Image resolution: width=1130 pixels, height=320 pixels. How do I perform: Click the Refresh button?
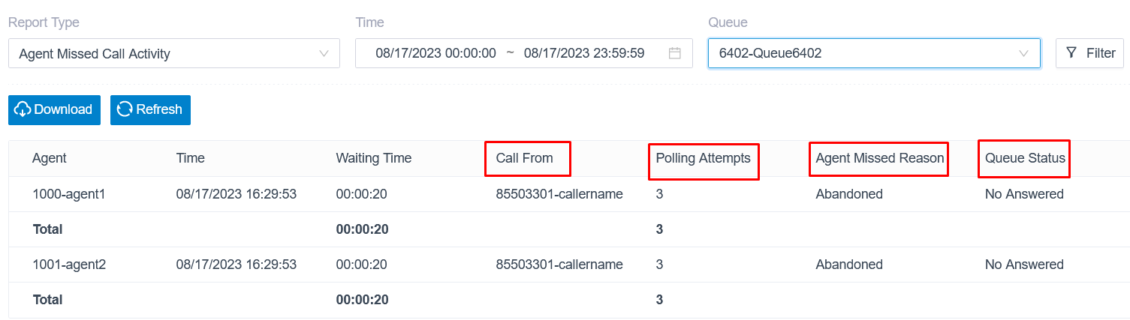click(150, 109)
